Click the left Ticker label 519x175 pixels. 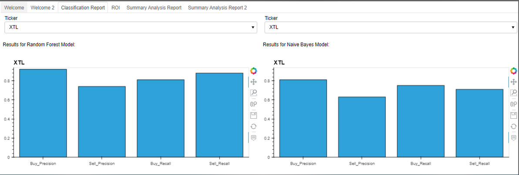11,18
